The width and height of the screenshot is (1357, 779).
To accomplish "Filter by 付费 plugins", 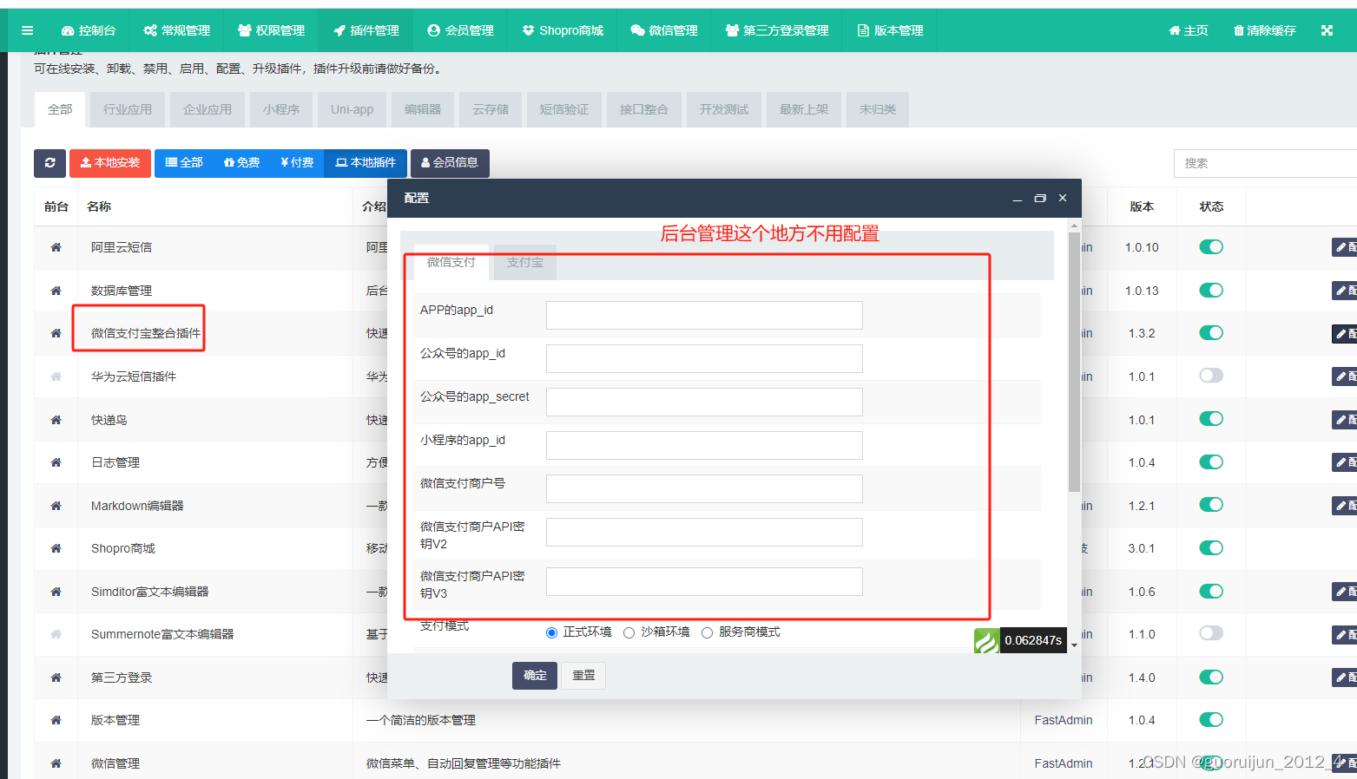I will click(x=297, y=163).
